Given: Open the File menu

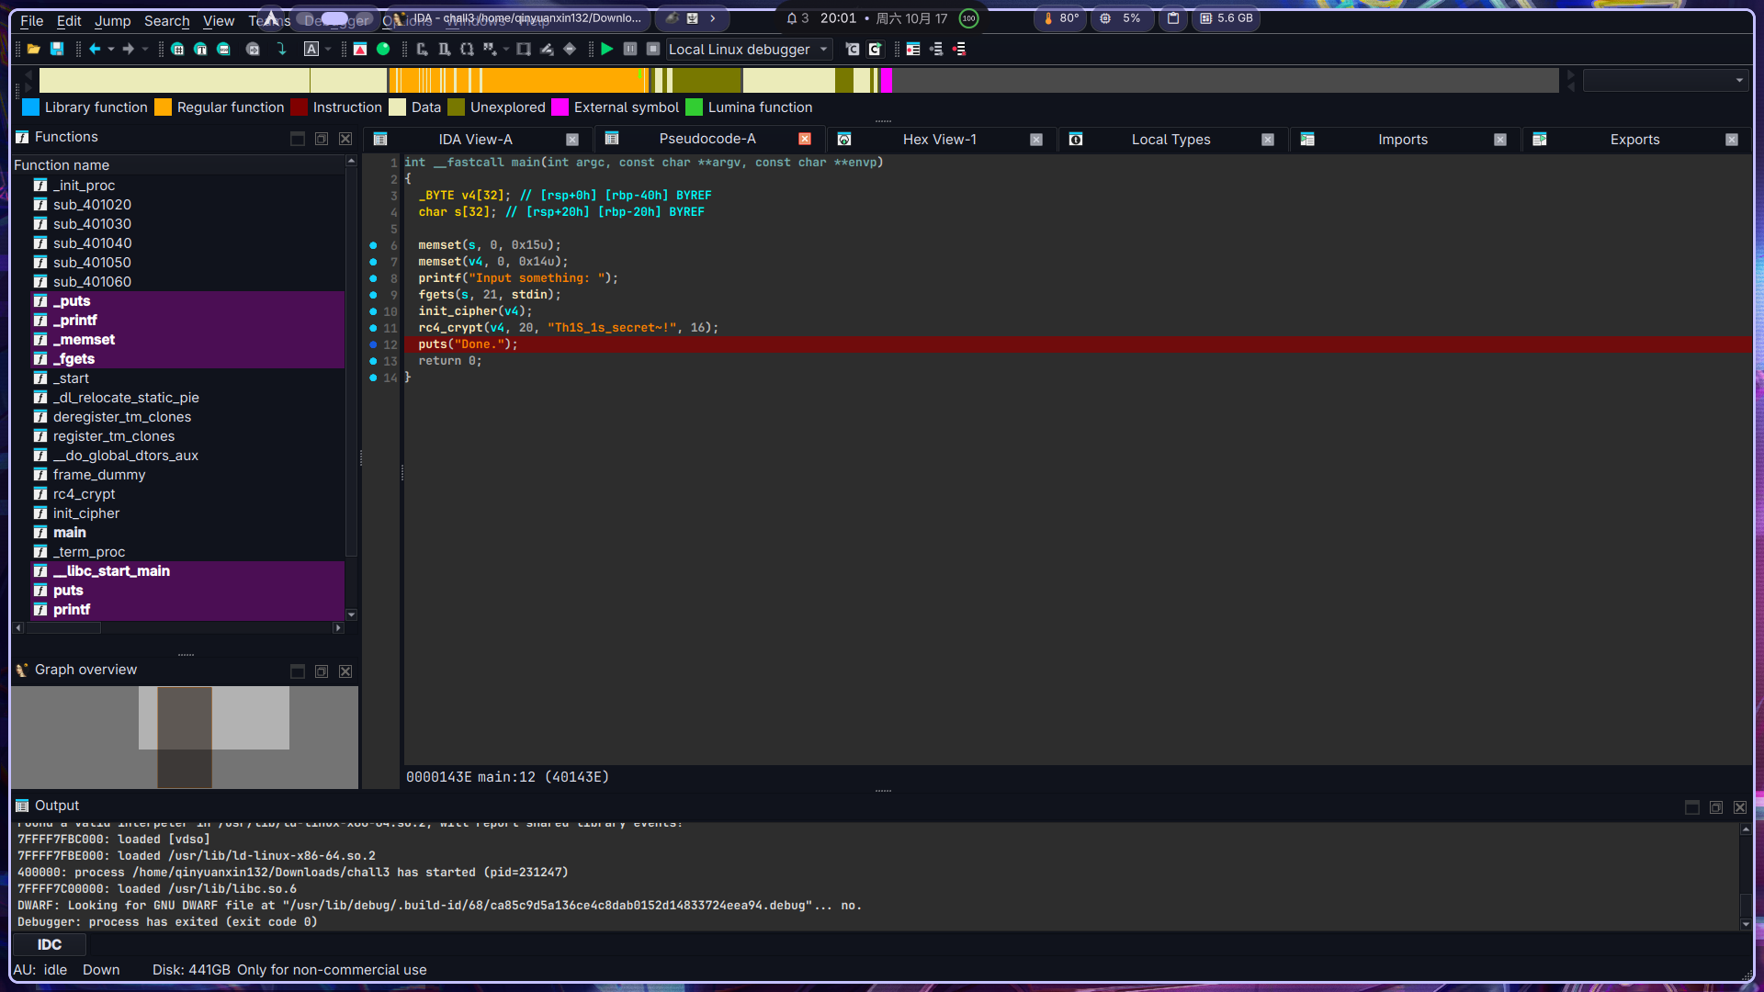Looking at the screenshot, I should pyautogui.click(x=31, y=20).
